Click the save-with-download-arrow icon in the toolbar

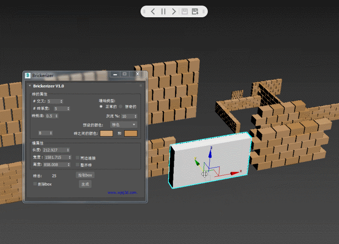click(x=195, y=11)
